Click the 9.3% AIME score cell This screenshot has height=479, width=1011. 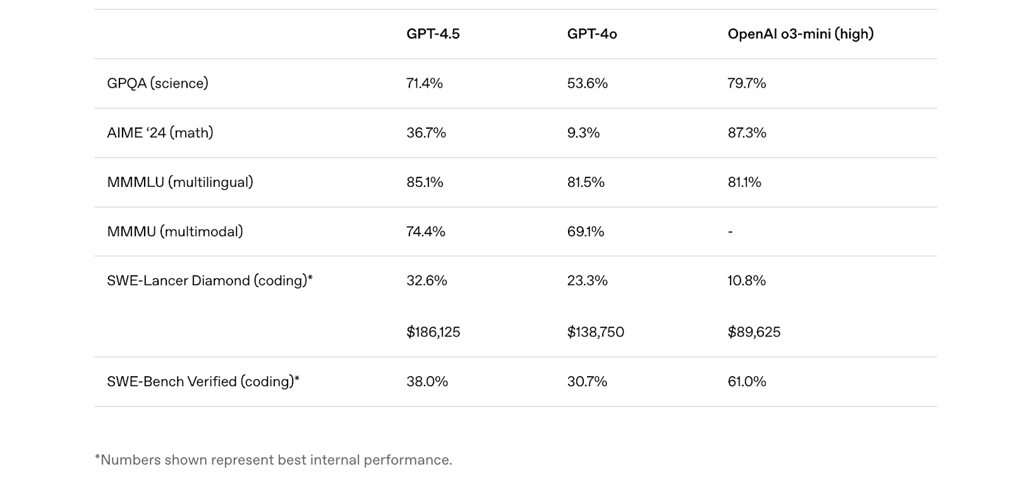(x=583, y=133)
